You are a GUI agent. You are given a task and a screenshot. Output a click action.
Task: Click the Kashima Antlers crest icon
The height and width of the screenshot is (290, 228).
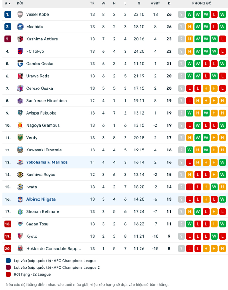[20, 39]
